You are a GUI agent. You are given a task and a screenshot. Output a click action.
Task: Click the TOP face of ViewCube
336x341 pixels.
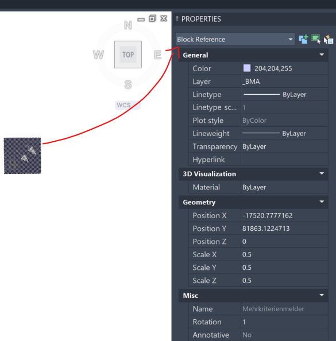(x=128, y=55)
